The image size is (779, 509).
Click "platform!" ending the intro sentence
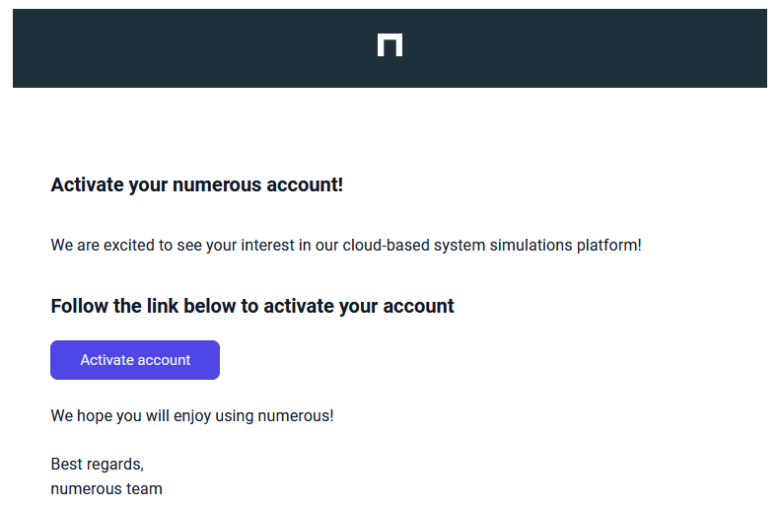click(608, 245)
